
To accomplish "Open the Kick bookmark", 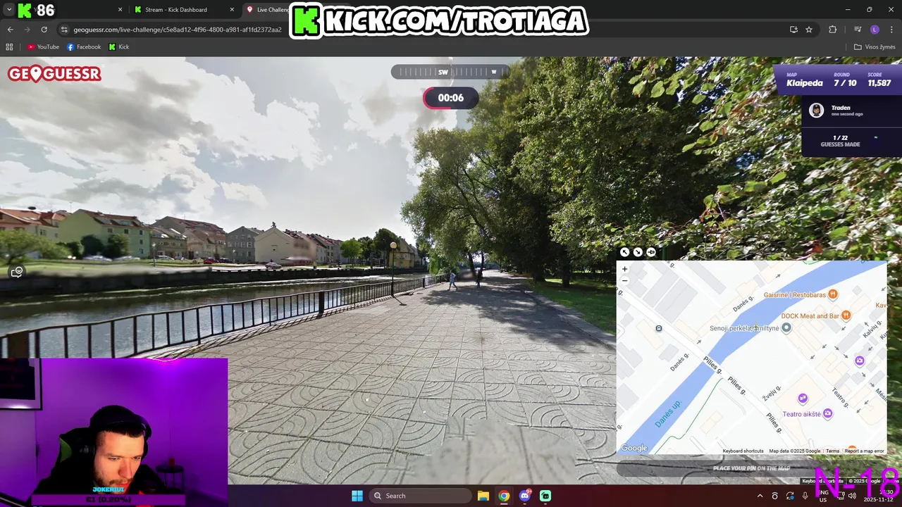I will pyautogui.click(x=119, y=47).
